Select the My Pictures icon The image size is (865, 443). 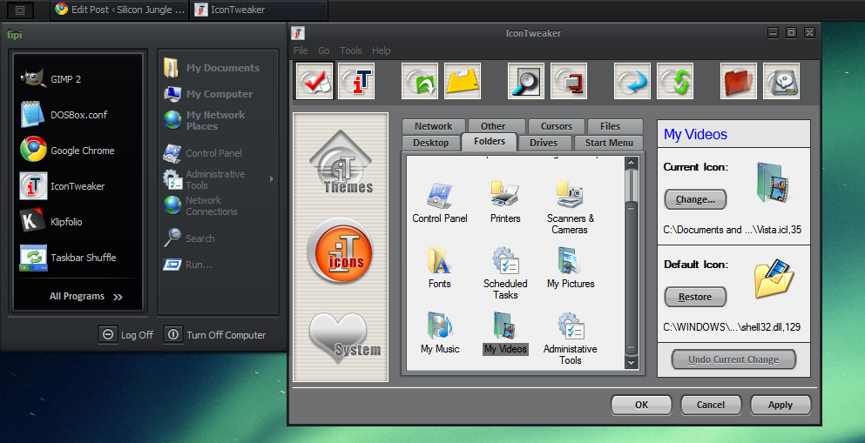571,268
